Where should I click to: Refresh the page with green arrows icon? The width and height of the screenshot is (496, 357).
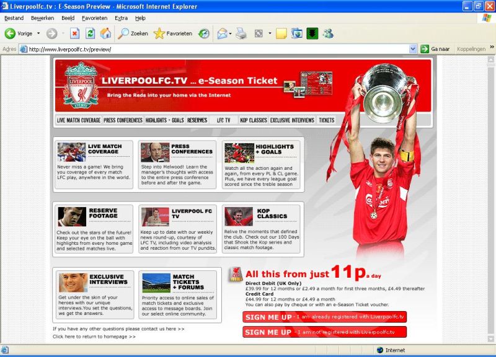pos(90,33)
